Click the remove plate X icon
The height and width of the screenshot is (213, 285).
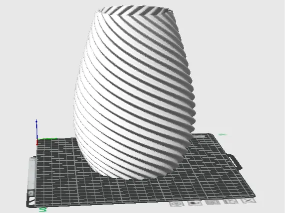click(249, 201)
